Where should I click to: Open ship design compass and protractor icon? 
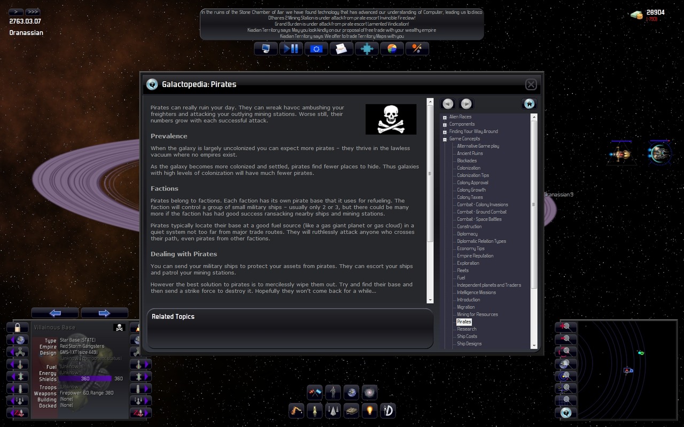pos(387,410)
